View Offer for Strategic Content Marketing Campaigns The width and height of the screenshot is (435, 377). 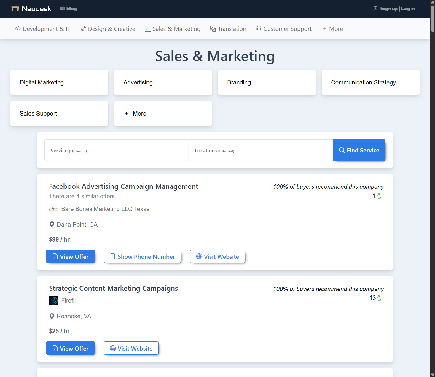pos(70,348)
